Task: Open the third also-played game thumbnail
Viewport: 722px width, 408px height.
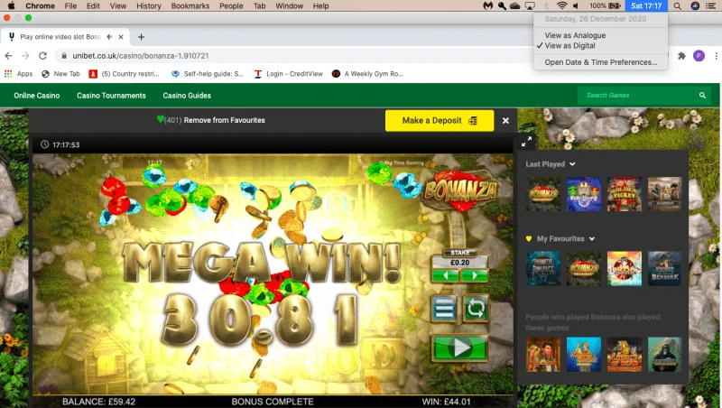Action: (x=625, y=354)
